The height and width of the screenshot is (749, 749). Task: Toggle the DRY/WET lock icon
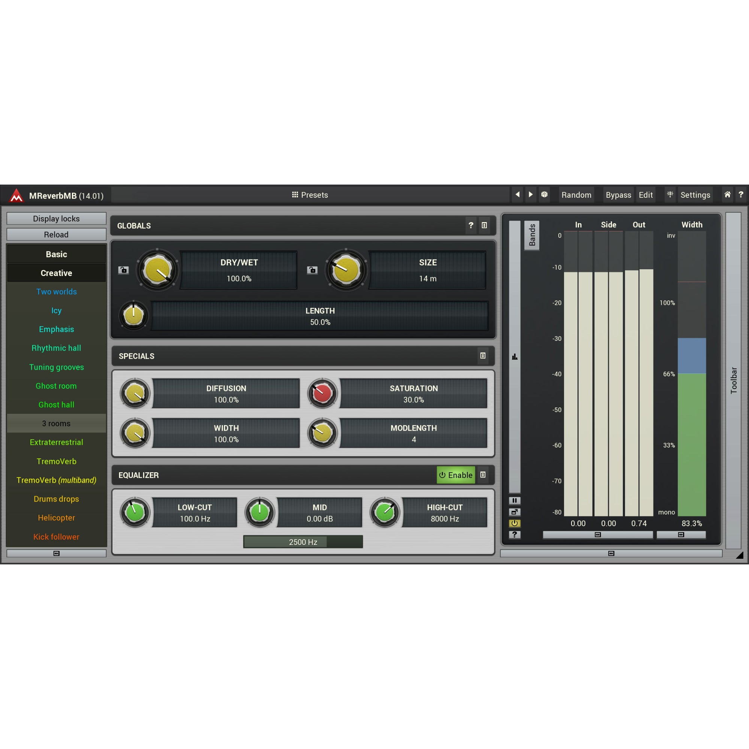[123, 270]
